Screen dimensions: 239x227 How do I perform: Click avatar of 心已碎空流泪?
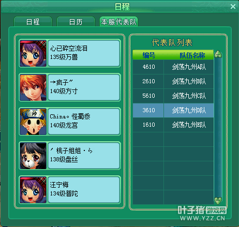tap(33, 53)
